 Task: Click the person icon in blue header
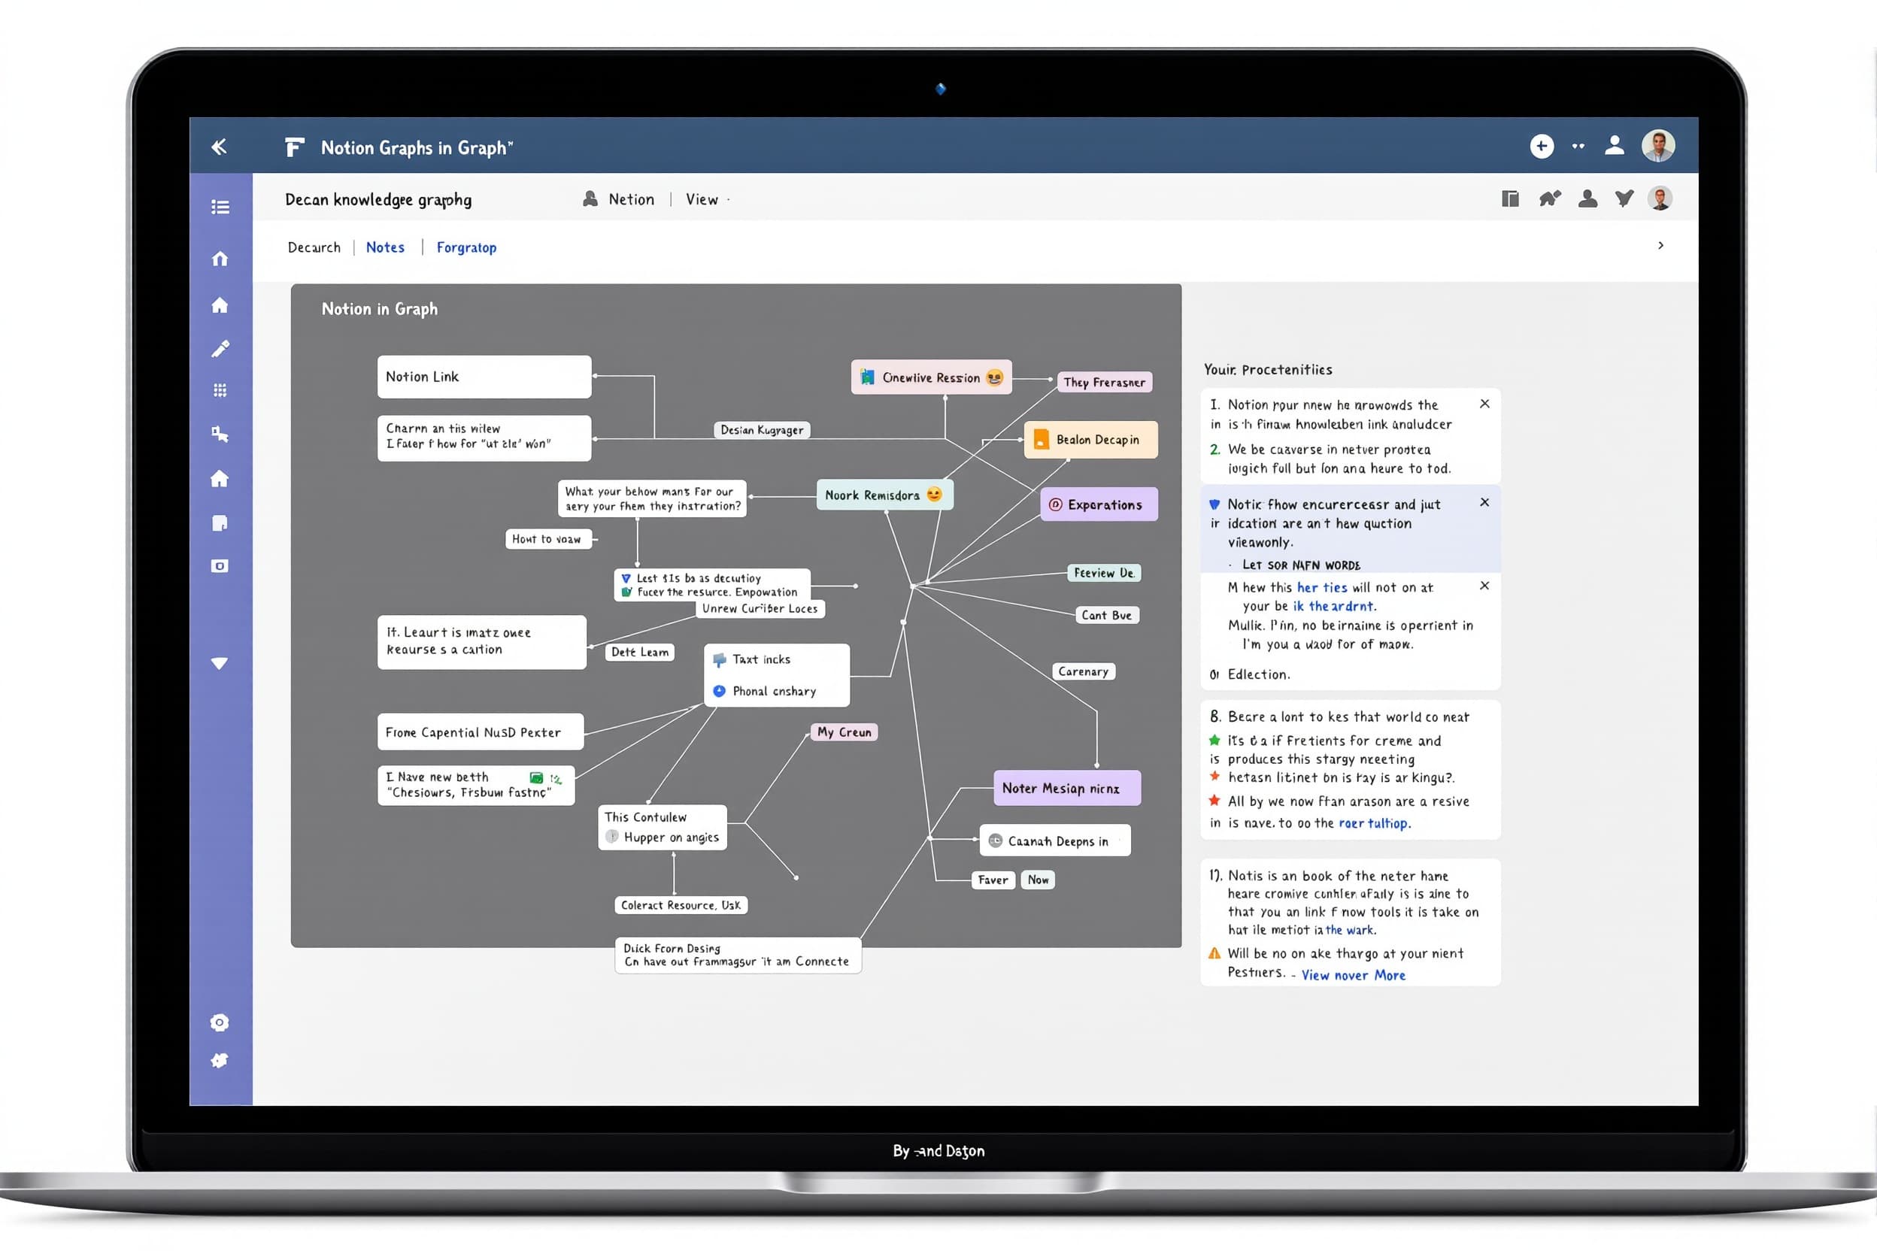coord(1615,145)
